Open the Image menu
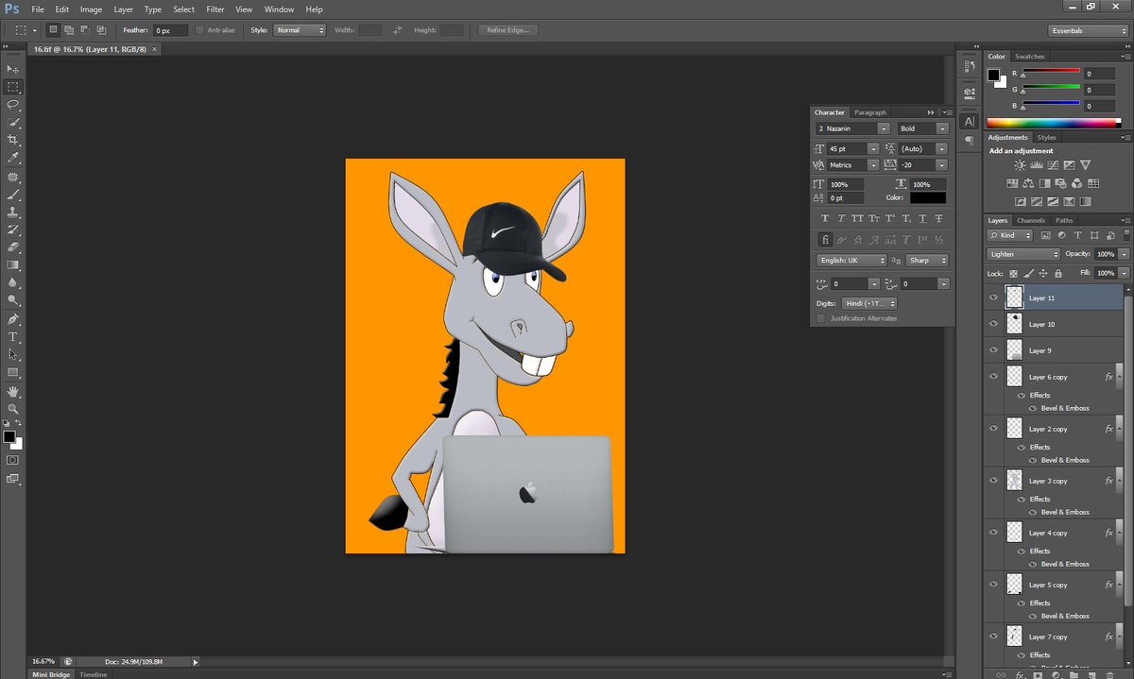This screenshot has width=1134, height=679. tap(91, 9)
